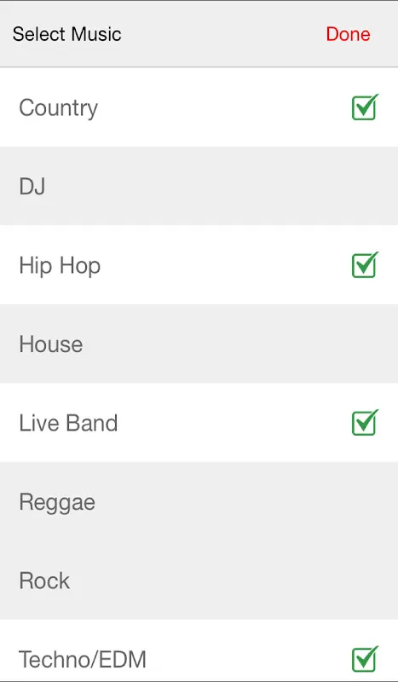Select the DJ music option
The width and height of the screenshot is (398, 682).
click(199, 186)
